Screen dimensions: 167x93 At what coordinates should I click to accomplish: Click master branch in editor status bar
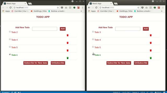[x=6, y=92]
